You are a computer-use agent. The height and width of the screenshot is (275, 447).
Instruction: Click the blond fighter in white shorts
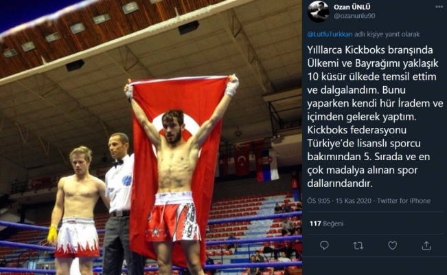76,211
